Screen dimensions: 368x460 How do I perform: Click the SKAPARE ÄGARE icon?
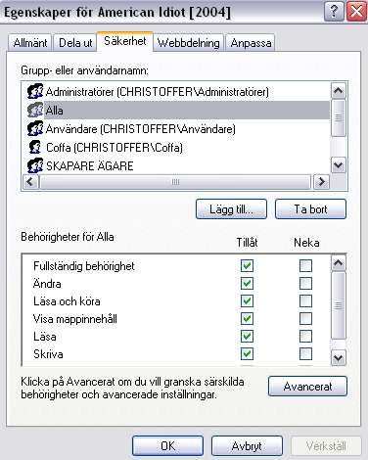(x=35, y=165)
